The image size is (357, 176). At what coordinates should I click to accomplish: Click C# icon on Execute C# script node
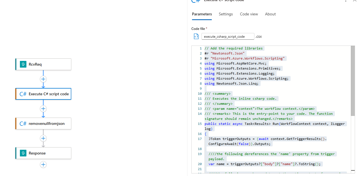[23, 94]
